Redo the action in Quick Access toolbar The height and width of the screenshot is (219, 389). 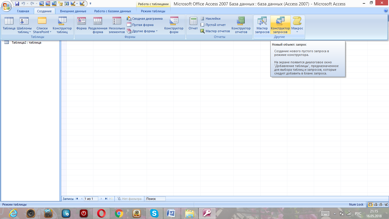coord(32,4)
